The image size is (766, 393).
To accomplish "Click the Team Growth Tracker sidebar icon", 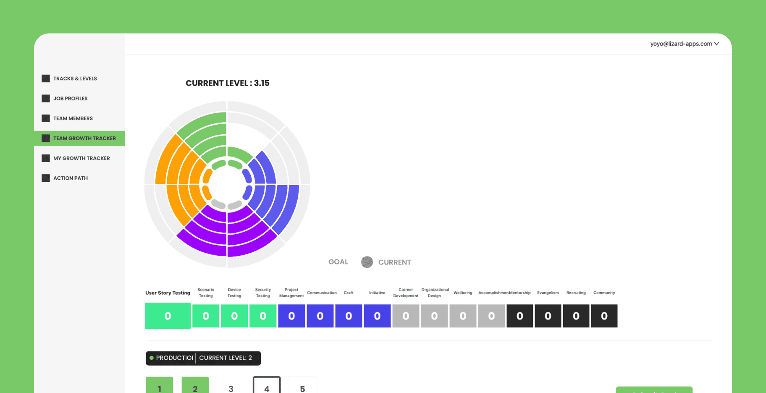I will point(46,138).
